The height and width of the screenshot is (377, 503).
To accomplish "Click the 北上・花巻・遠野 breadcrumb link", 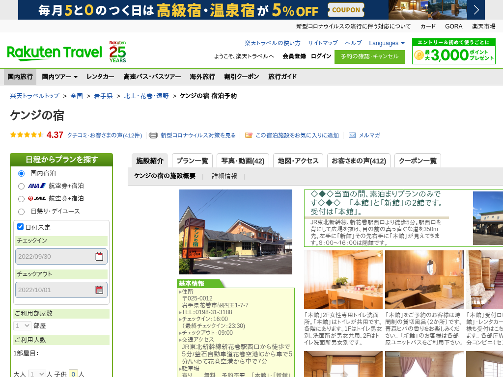I will tap(146, 96).
